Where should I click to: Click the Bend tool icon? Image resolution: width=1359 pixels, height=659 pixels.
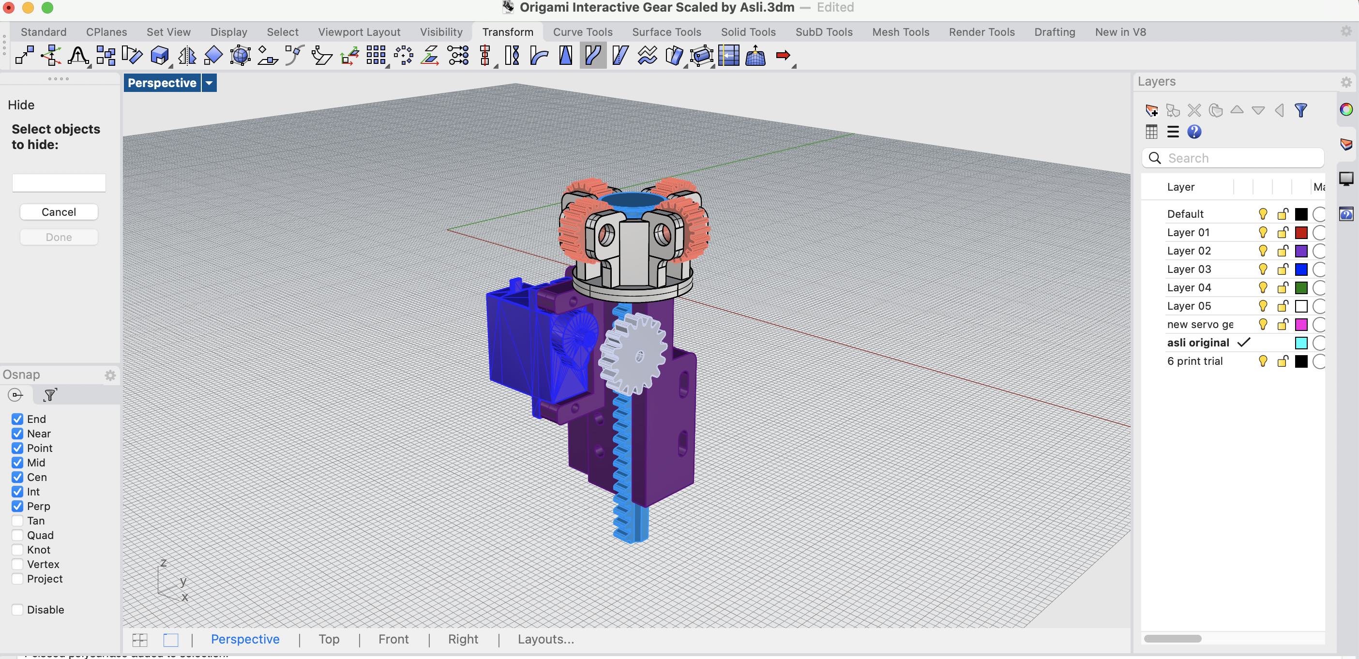click(x=539, y=55)
